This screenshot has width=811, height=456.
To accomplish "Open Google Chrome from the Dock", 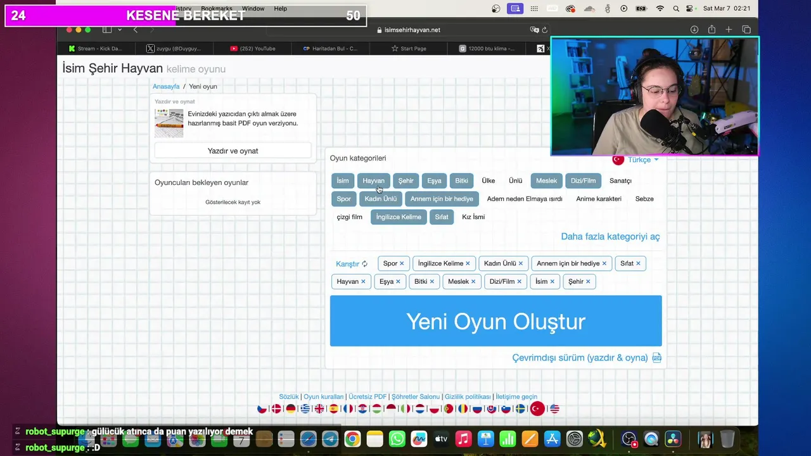I will pyautogui.click(x=353, y=439).
